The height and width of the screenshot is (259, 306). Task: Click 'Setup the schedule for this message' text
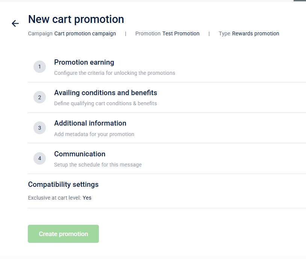pos(98,165)
